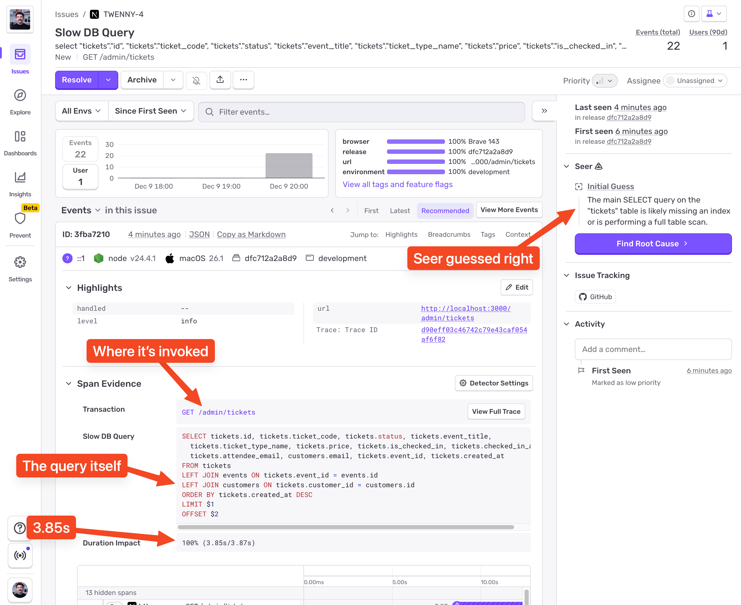Click the ellipsis for more issue actions
Screen dimensions: 741x605
pos(243,80)
